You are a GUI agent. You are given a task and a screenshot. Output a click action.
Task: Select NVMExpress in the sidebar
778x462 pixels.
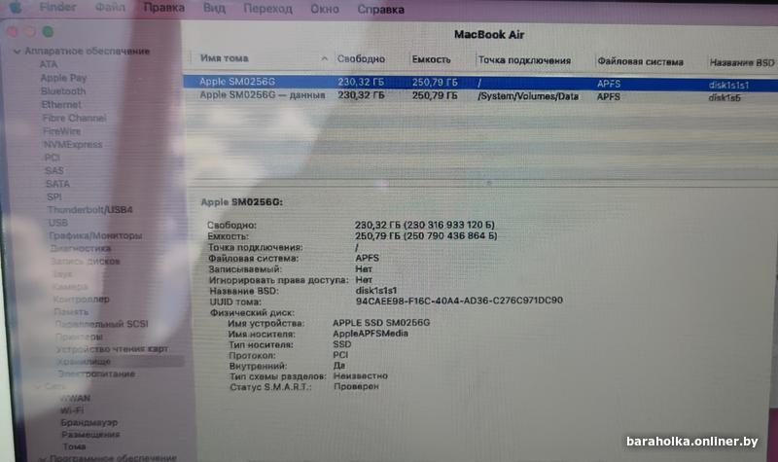[73, 144]
